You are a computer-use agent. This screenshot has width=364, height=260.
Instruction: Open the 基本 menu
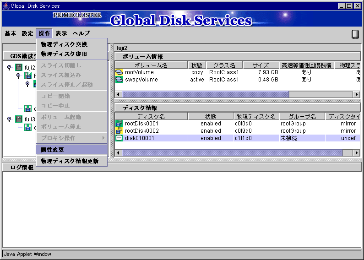point(11,33)
